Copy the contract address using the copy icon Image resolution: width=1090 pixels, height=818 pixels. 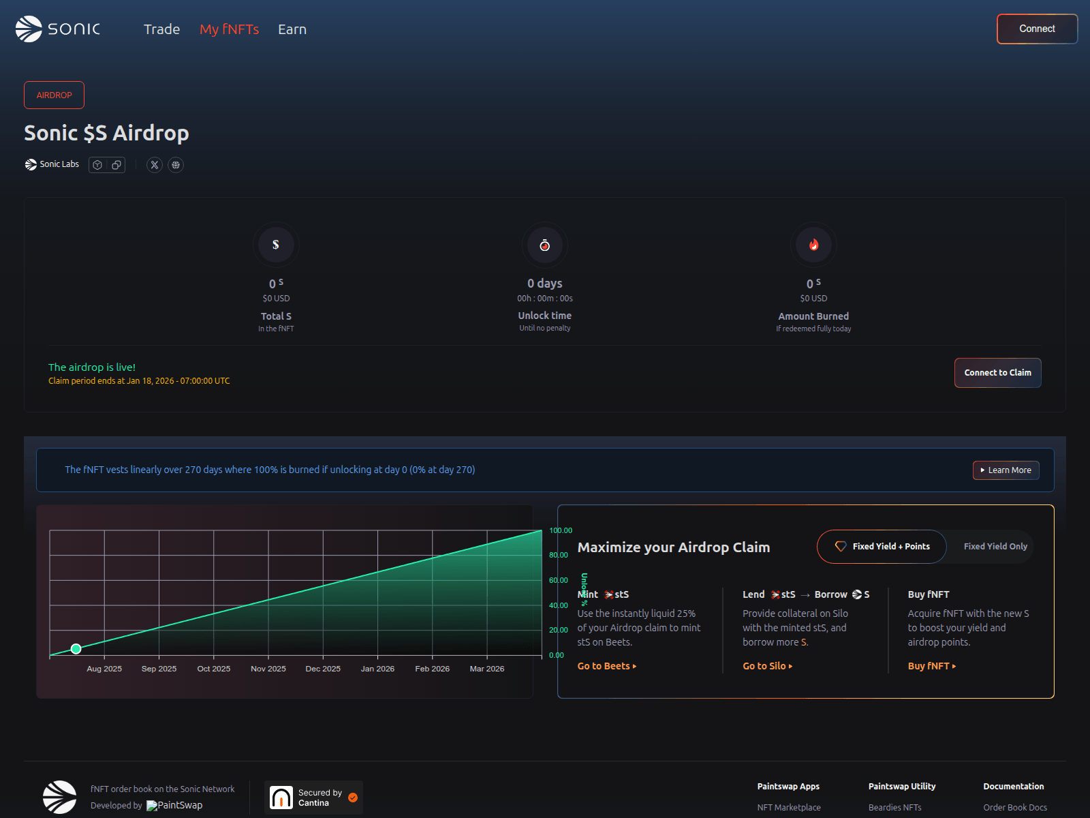click(116, 164)
